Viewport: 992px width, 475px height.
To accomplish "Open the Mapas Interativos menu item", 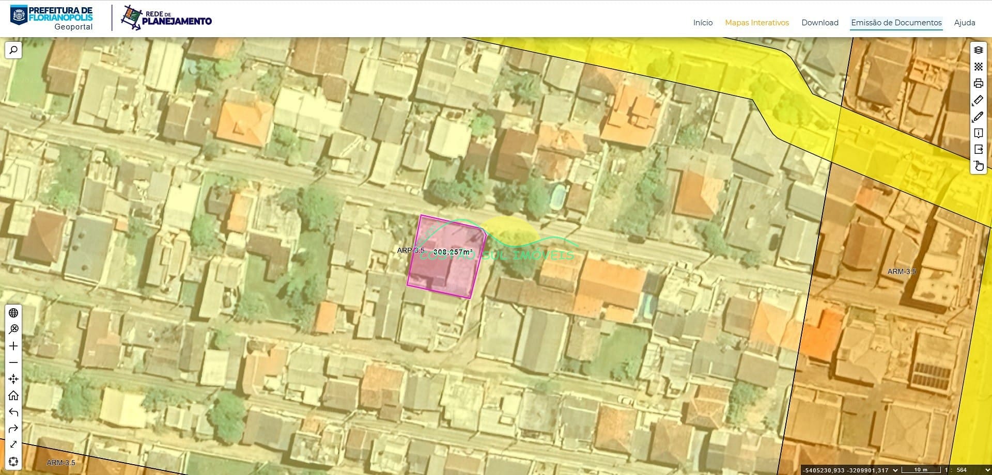I will (756, 23).
